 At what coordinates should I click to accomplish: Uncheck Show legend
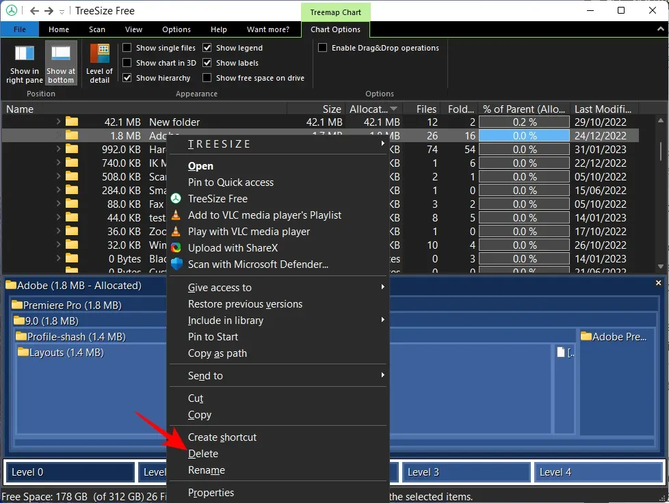pyautogui.click(x=207, y=47)
